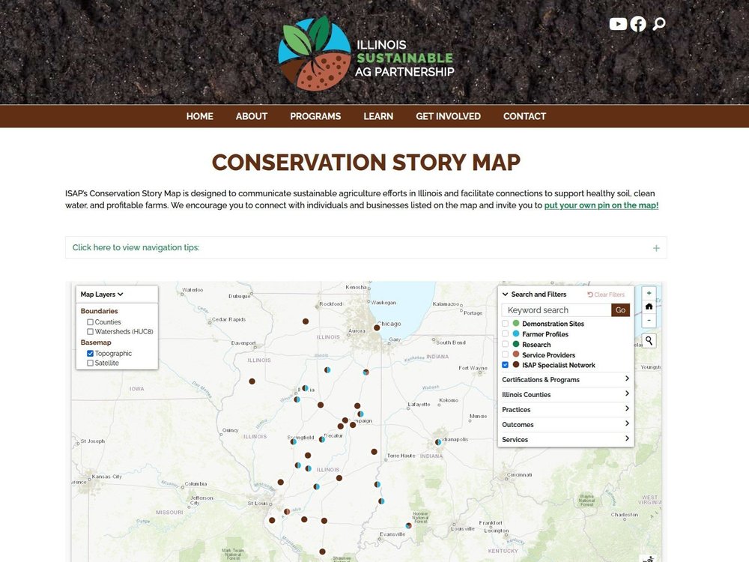Image resolution: width=749 pixels, height=562 pixels.
Task: Collapse the Search and Filters panel chevron
Action: pos(506,294)
